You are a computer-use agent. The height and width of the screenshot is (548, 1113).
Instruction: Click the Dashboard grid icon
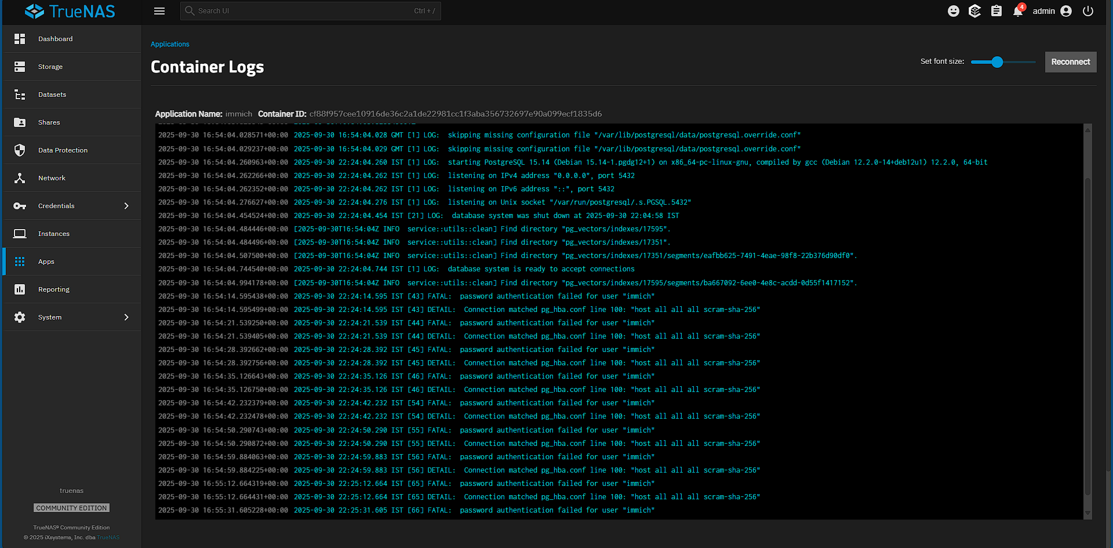coord(20,39)
